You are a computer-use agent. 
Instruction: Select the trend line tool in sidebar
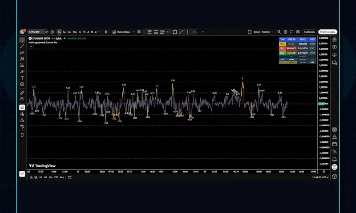[x=22, y=46]
